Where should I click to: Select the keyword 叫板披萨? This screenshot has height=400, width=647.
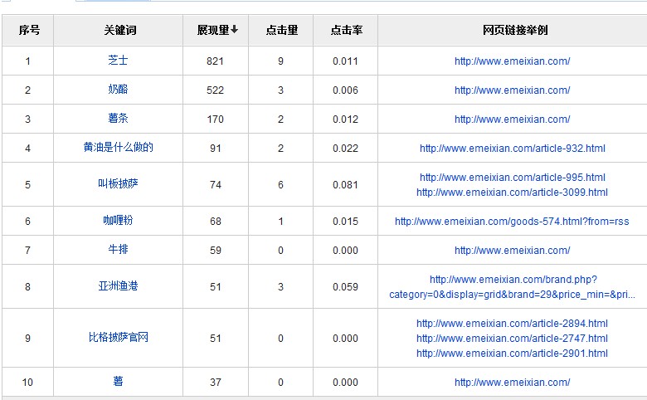coord(118,183)
